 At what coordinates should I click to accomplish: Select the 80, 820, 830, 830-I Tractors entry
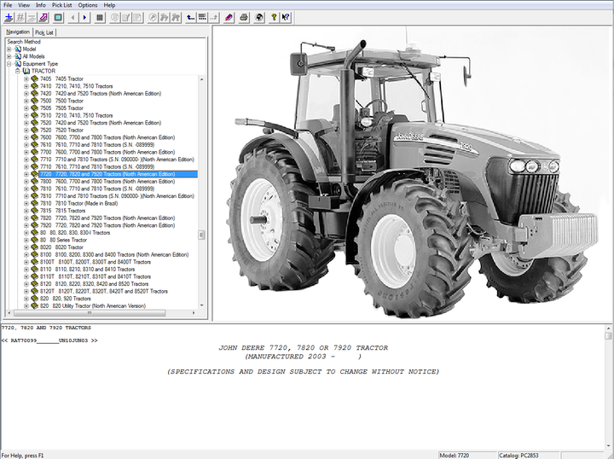click(x=75, y=233)
